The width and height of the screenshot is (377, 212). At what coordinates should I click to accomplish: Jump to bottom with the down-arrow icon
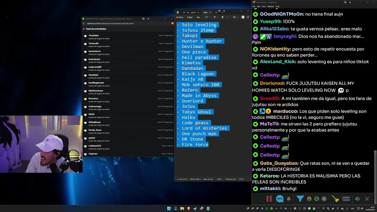pyautogui.click(x=367, y=199)
